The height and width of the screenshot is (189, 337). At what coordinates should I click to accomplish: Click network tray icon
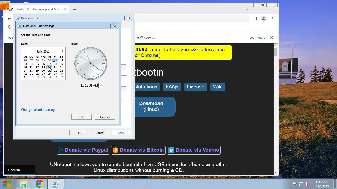[x=301, y=184]
